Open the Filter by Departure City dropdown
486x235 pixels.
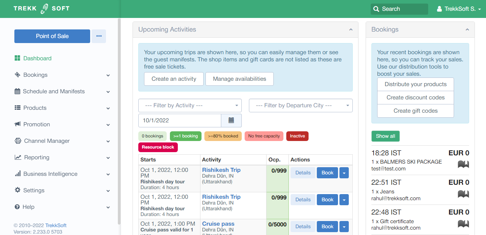(301, 105)
